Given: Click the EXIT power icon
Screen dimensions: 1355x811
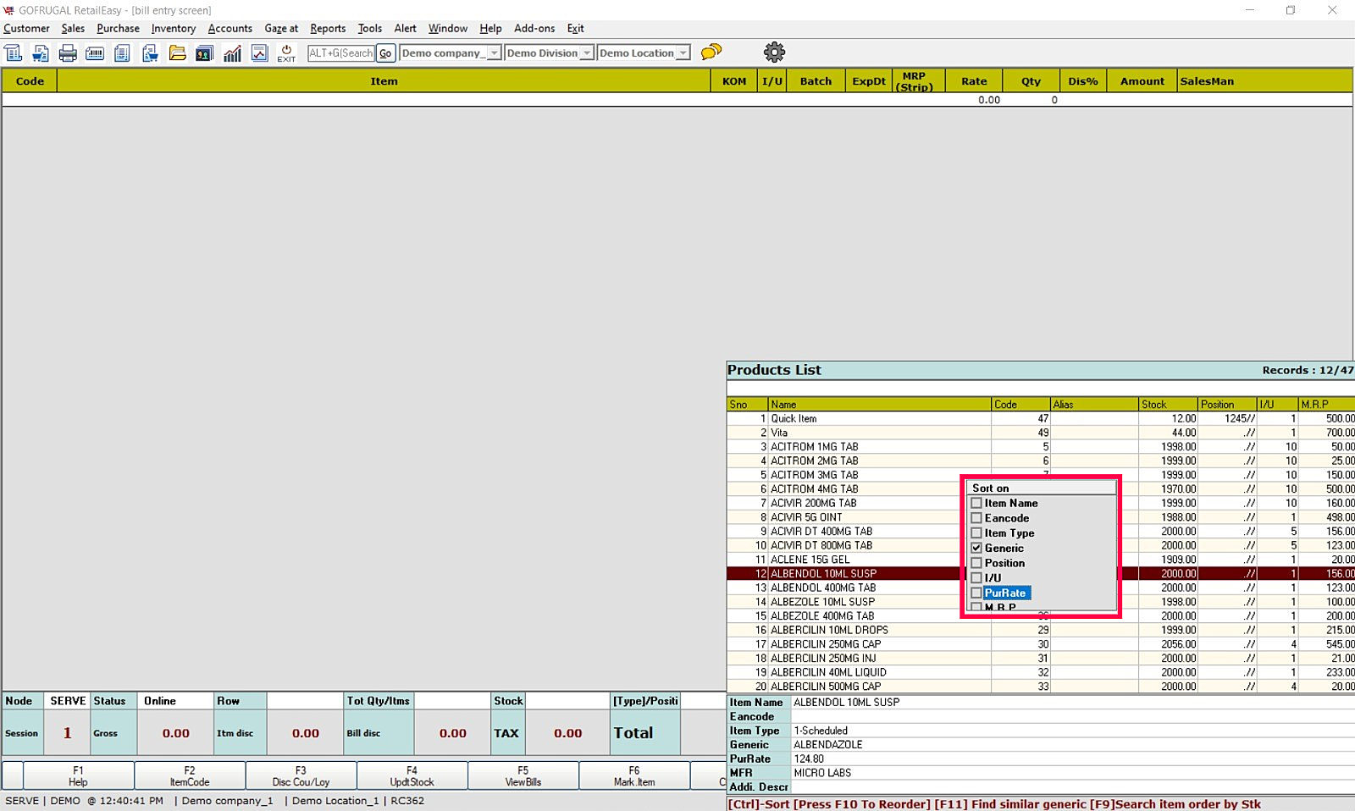Looking at the screenshot, I should [x=286, y=53].
